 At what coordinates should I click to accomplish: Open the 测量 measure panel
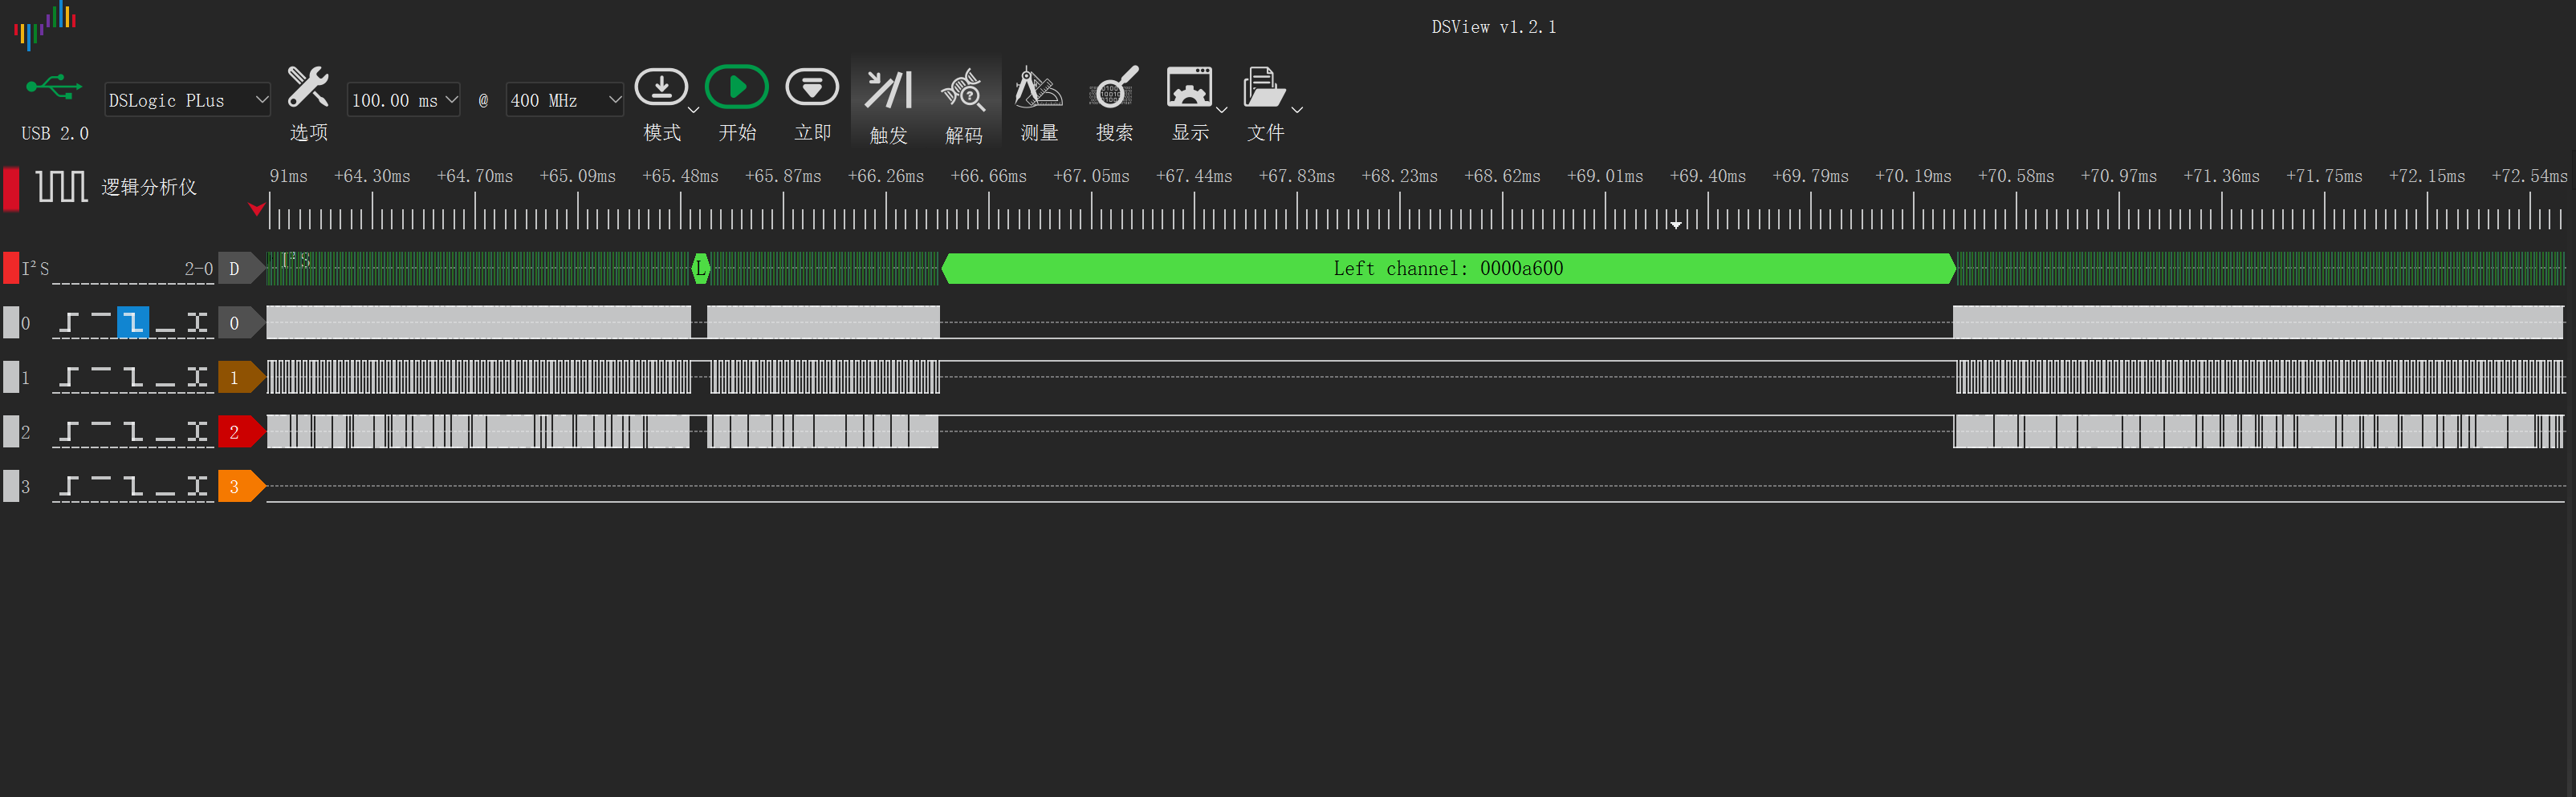[1038, 88]
